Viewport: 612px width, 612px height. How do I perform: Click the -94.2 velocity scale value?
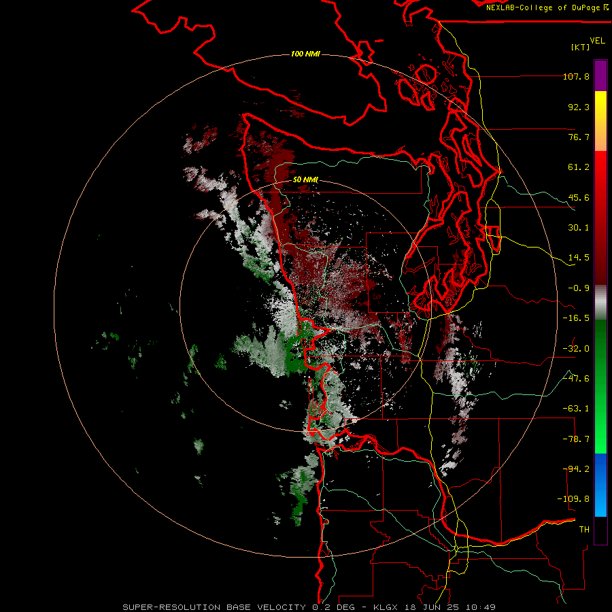[576, 469]
